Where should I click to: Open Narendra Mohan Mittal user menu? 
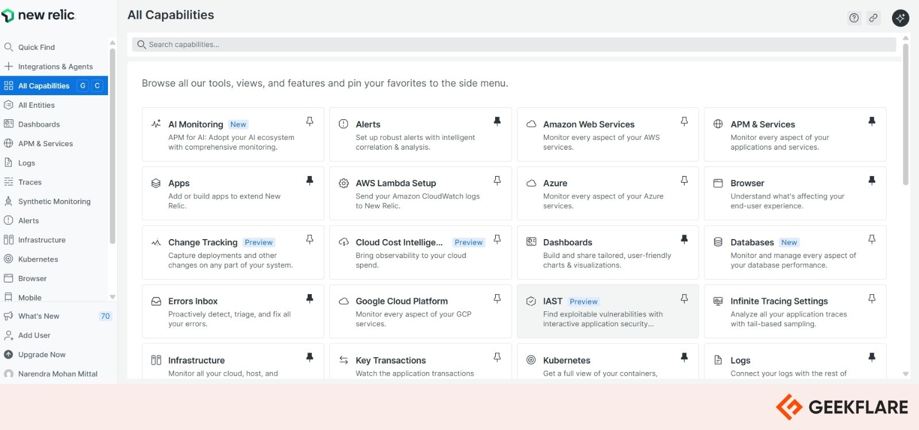[x=57, y=374]
